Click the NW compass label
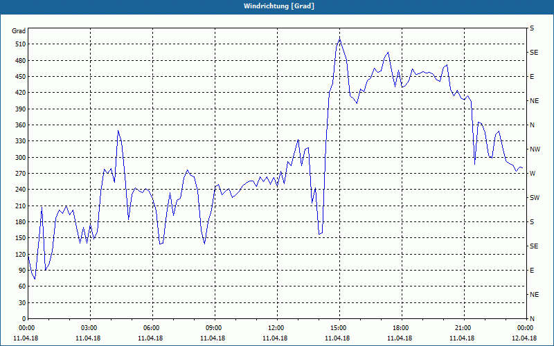 535,149
